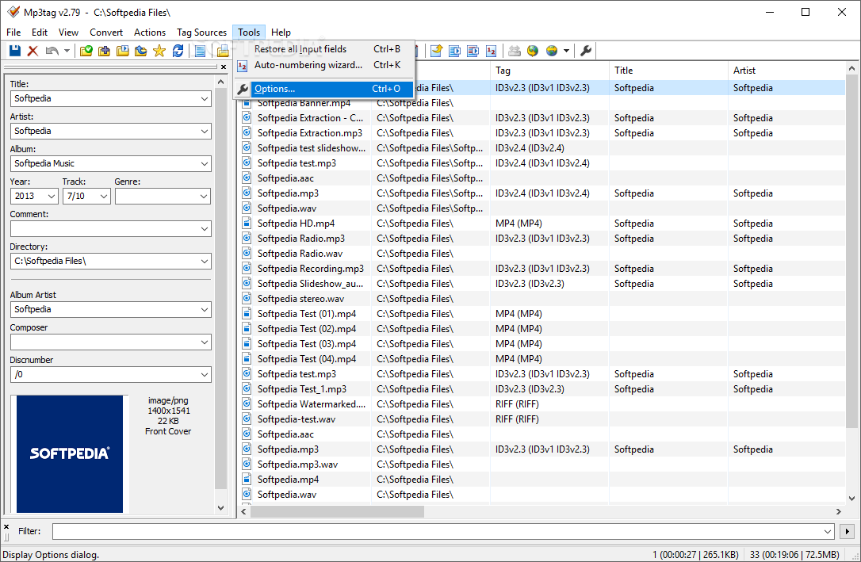861x562 pixels.
Task: Expand the Comment field dropdown
Action: point(205,228)
